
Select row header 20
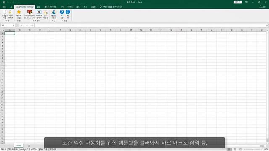(3, 92)
